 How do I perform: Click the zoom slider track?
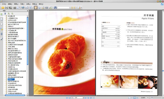[156, 98]
